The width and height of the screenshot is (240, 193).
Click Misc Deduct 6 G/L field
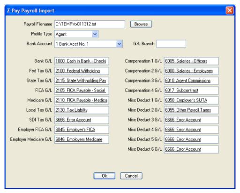(x=191, y=149)
